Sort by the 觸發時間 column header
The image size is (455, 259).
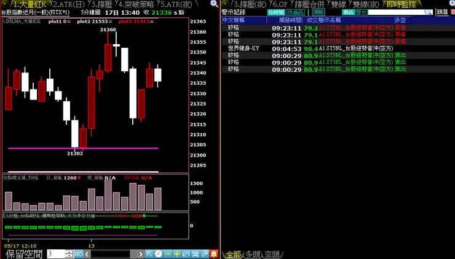[x=285, y=20]
